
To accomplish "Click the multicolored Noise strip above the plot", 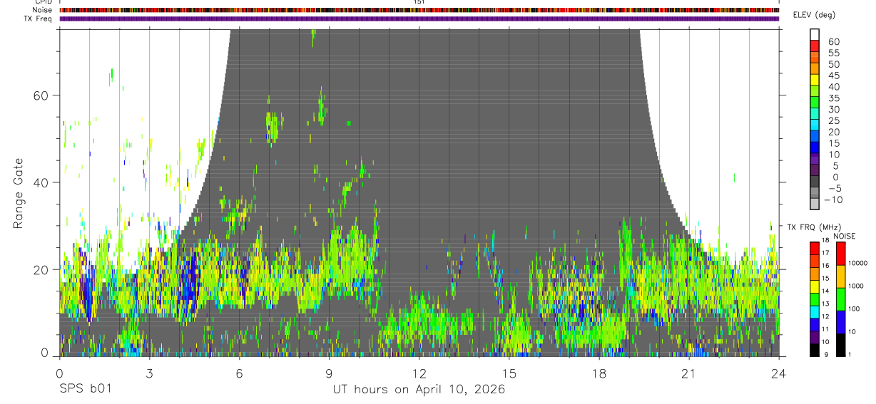I will coord(419,10).
